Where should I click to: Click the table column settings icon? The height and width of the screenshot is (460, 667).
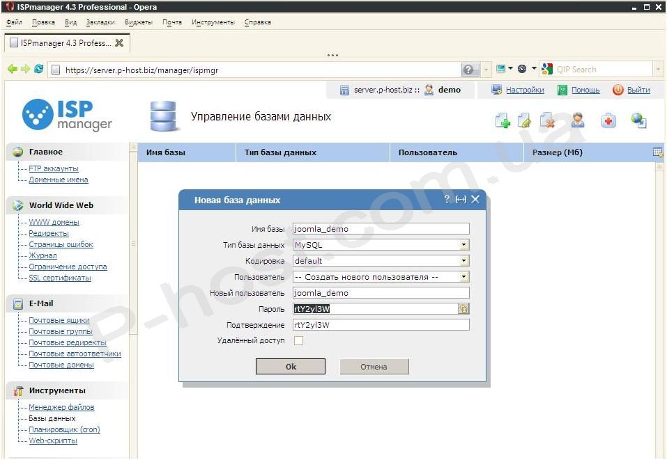click(x=658, y=152)
